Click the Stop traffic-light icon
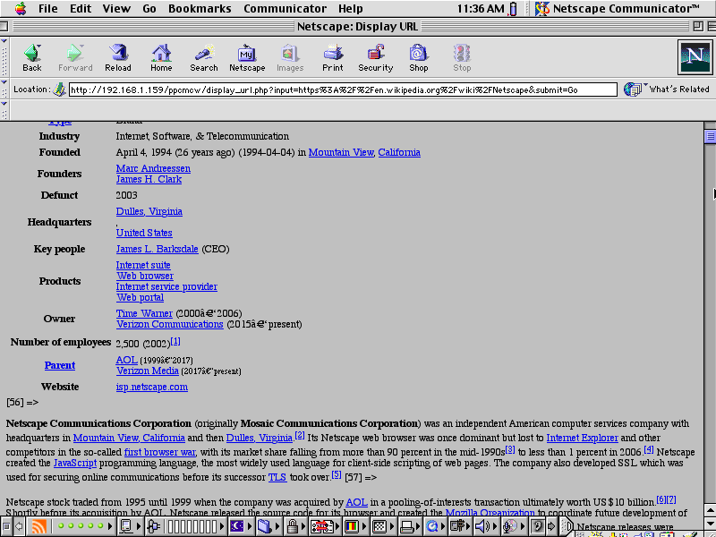The height and width of the screenshot is (537, 716). (462, 53)
